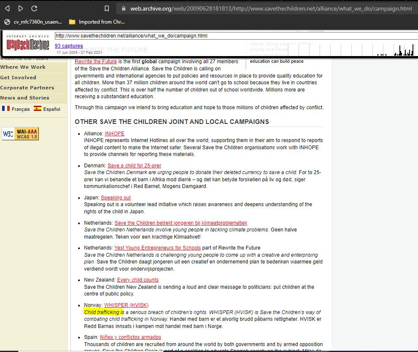Screen dimensions: 418x352
Task: Open Yes! Young Entrepreneurs for Schools link
Action: [157, 248]
